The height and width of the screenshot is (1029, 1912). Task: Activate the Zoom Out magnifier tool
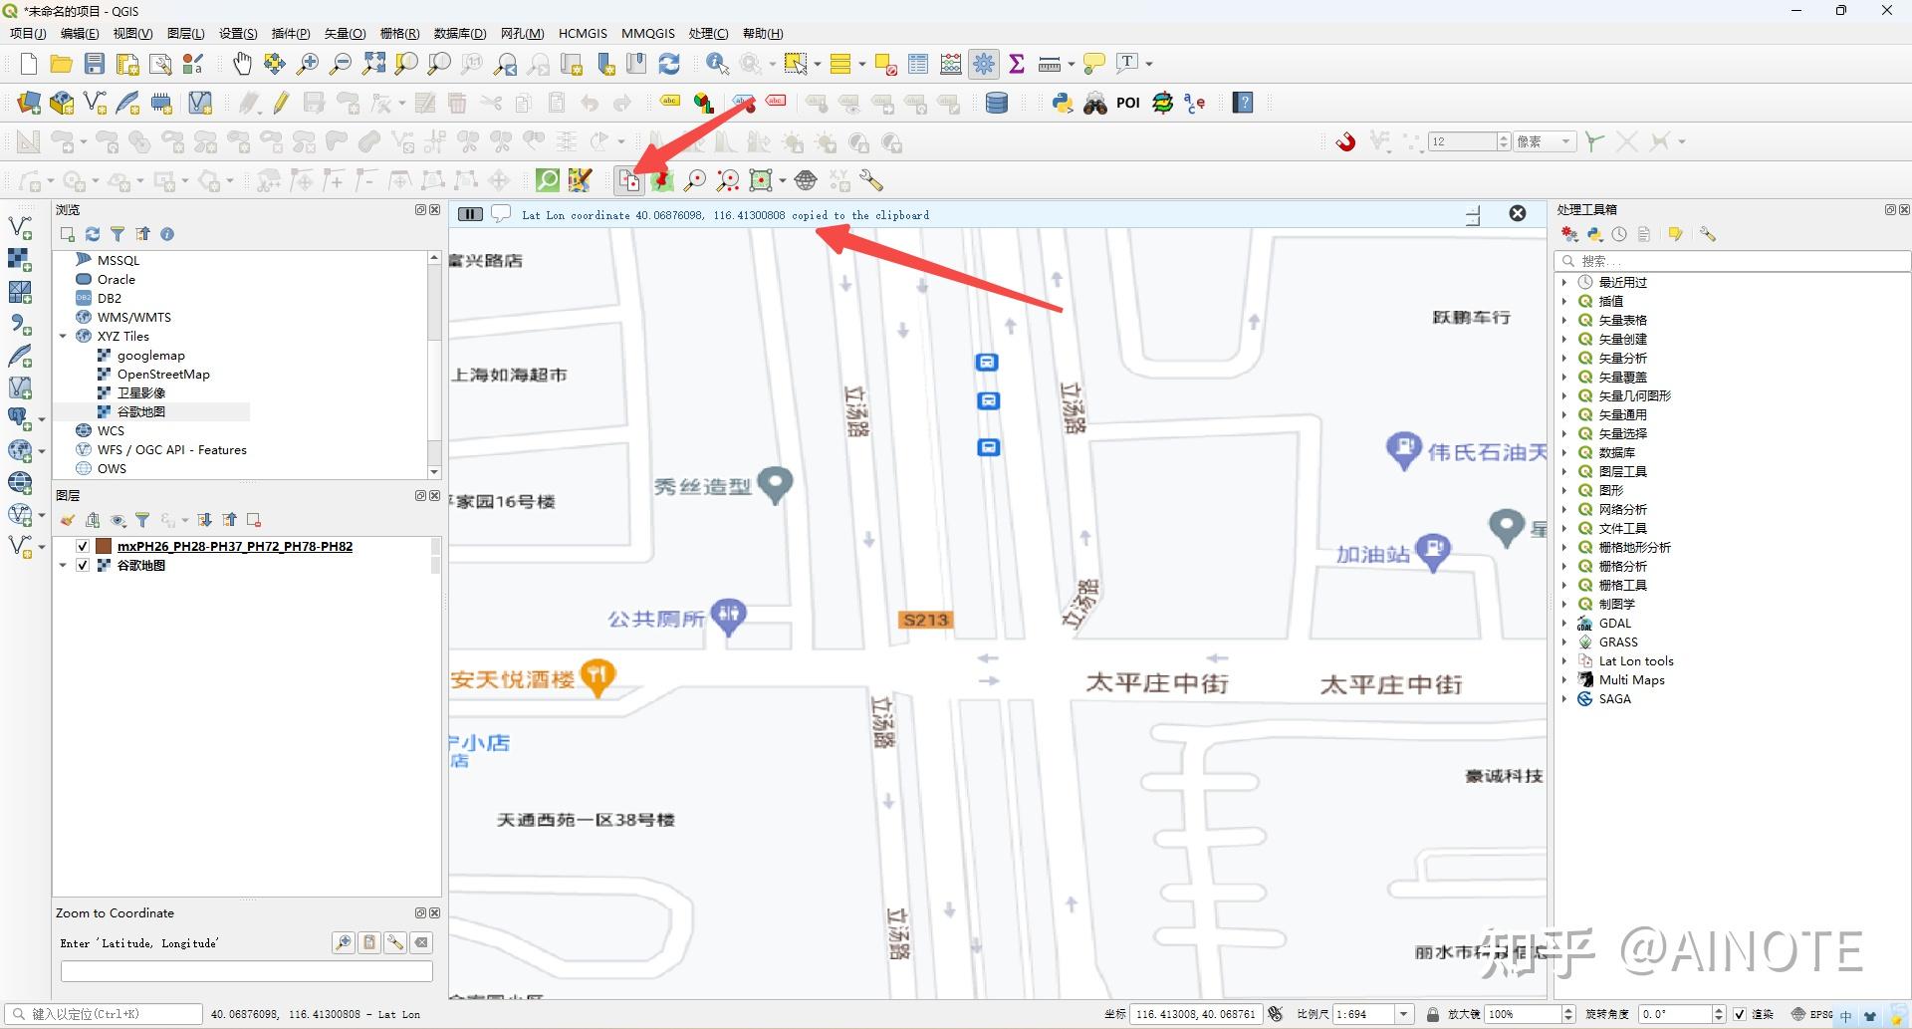[x=341, y=64]
